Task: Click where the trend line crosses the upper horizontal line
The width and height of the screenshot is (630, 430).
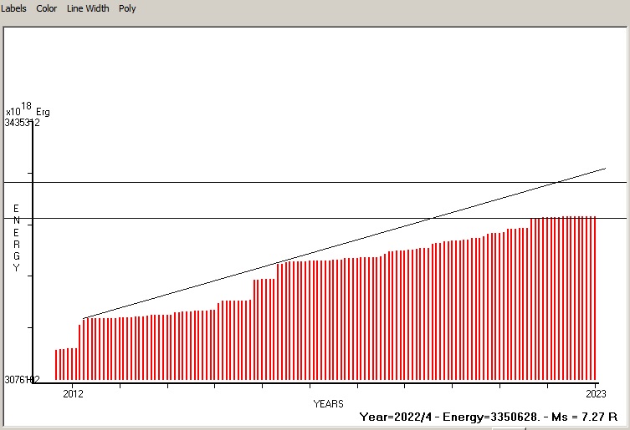Action: point(556,182)
